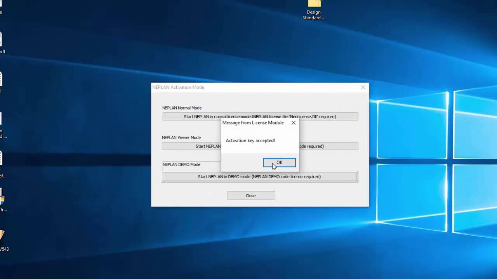Click the Message from License Module title
The height and width of the screenshot is (279, 497).
[x=253, y=123]
